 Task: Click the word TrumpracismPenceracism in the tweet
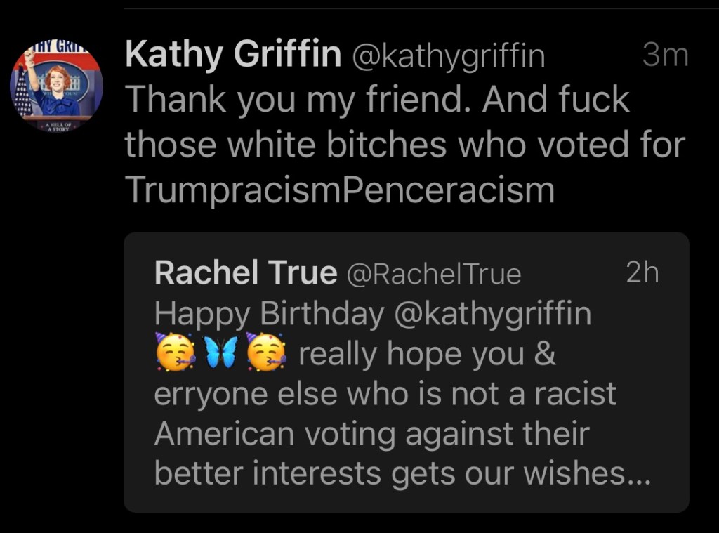pyautogui.click(x=339, y=189)
